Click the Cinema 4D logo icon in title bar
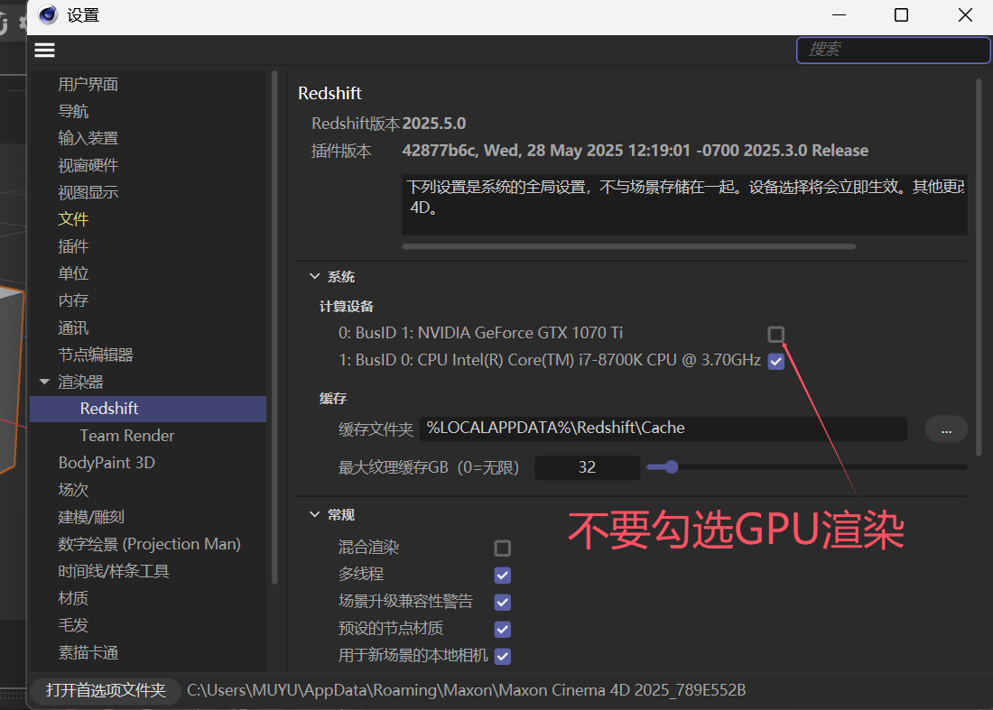 tap(48, 14)
